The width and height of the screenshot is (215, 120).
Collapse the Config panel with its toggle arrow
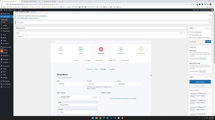click(210, 77)
